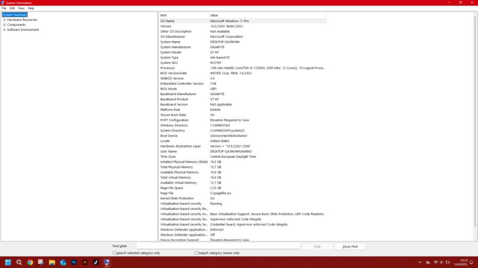This screenshot has width=478, height=268.
Task: Select the Platform Role row label
Action: 170,110
